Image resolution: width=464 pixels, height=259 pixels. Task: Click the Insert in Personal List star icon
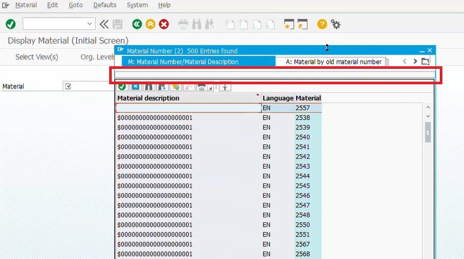click(x=175, y=87)
